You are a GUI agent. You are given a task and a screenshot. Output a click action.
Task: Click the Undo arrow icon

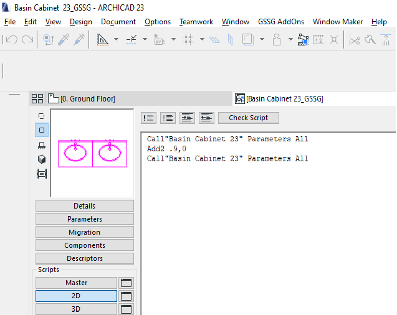coord(12,40)
